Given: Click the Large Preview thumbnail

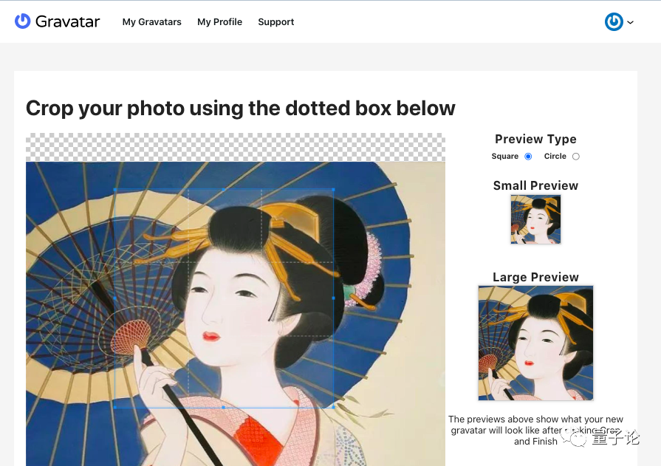Looking at the screenshot, I should (x=535, y=343).
